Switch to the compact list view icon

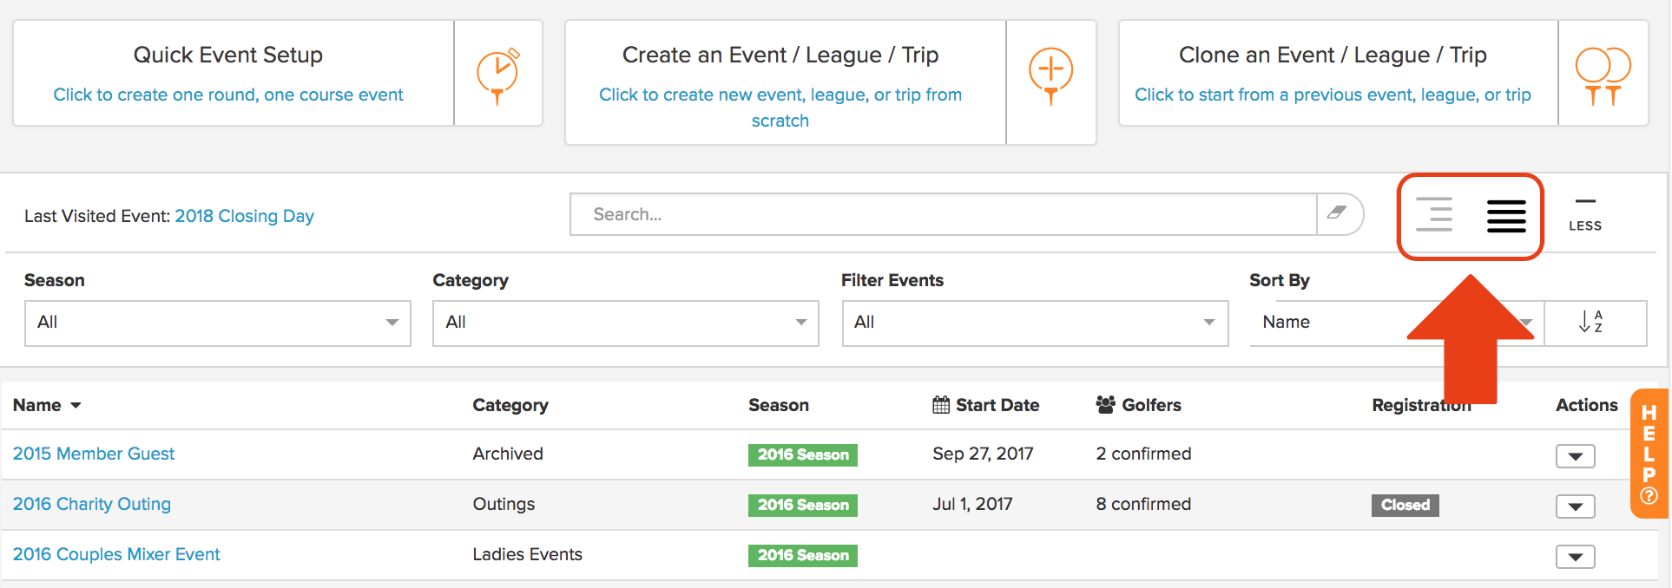(1434, 215)
